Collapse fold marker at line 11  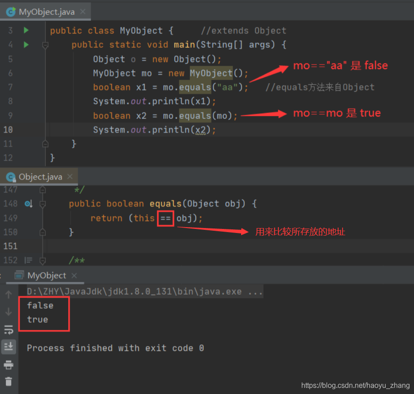[x=45, y=143]
